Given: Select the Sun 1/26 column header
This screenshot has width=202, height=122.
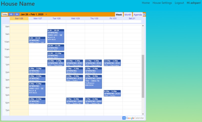Looking at the screenshot, I should pos(19,19).
